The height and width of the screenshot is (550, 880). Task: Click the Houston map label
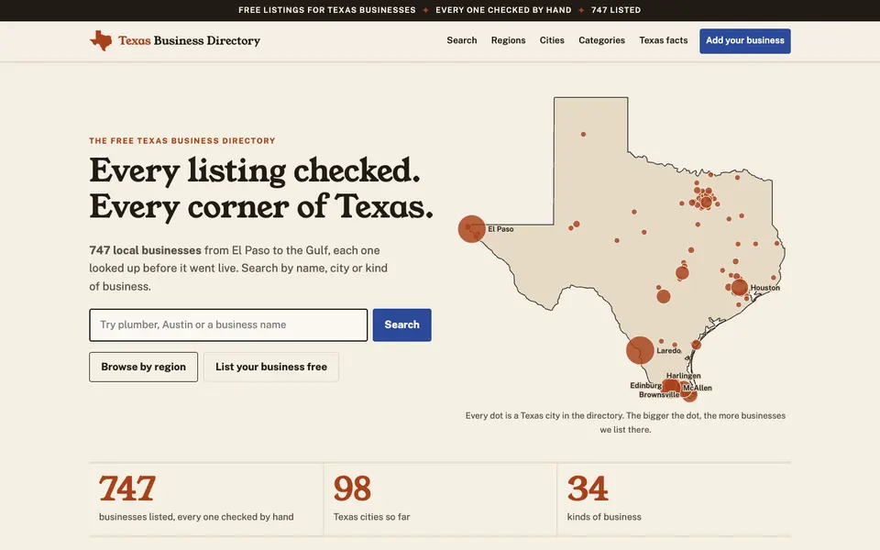(x=764, y=287)
